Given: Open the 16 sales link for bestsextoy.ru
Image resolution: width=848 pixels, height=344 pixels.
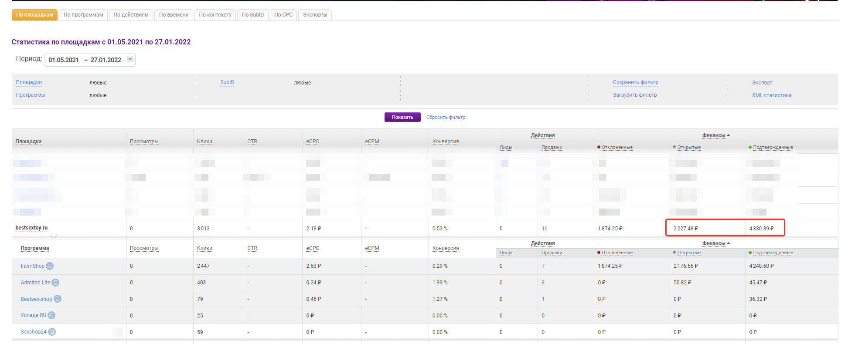Looking at the screenshot, I should [545, 229].
